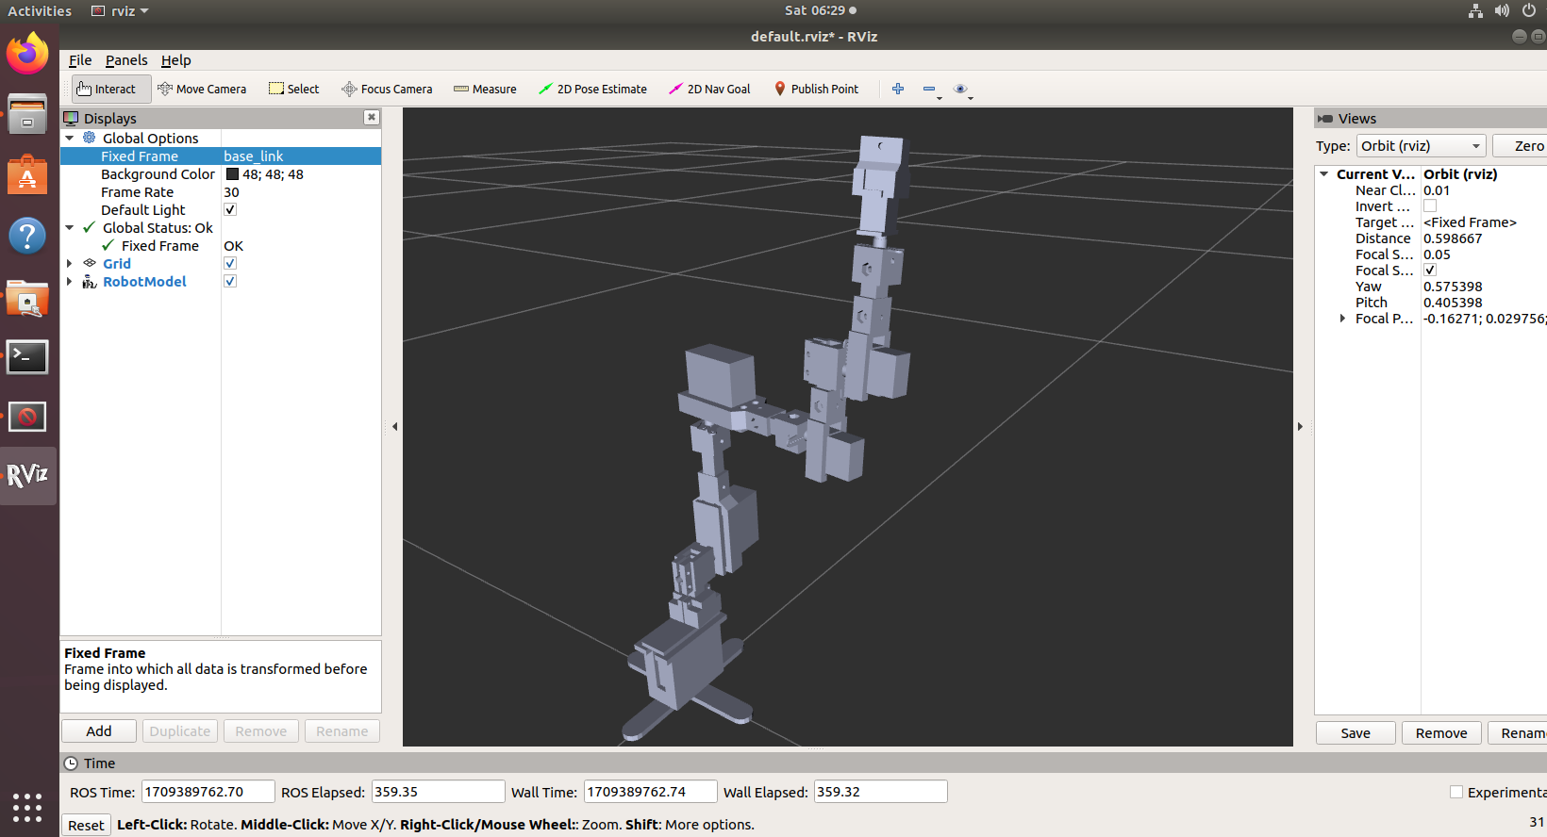Click the Reset button in status bar
Screen dimensions: 1547x837
[86, 825]
